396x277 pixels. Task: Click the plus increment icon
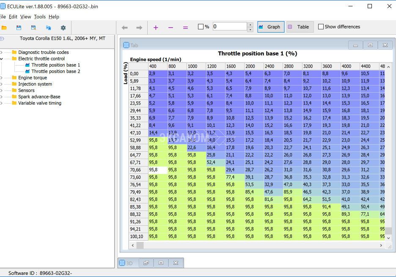pos(156,27)
